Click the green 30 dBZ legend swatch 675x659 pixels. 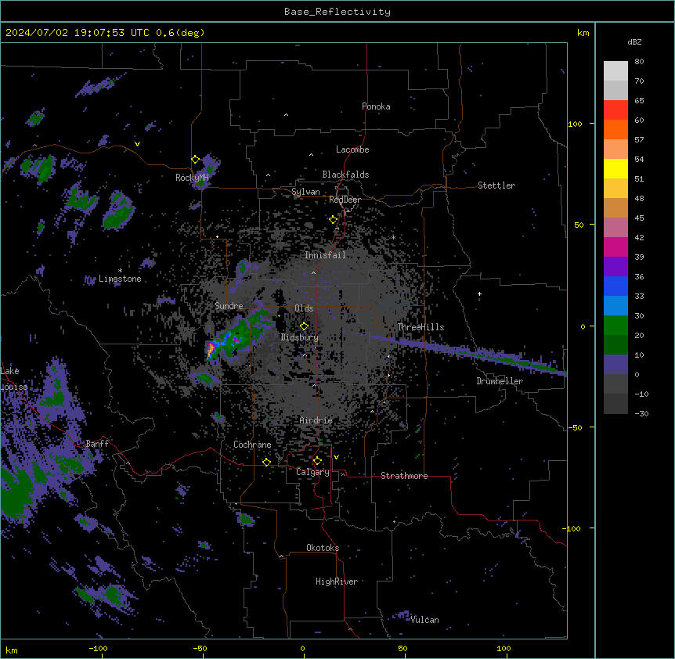click(615, 326)
